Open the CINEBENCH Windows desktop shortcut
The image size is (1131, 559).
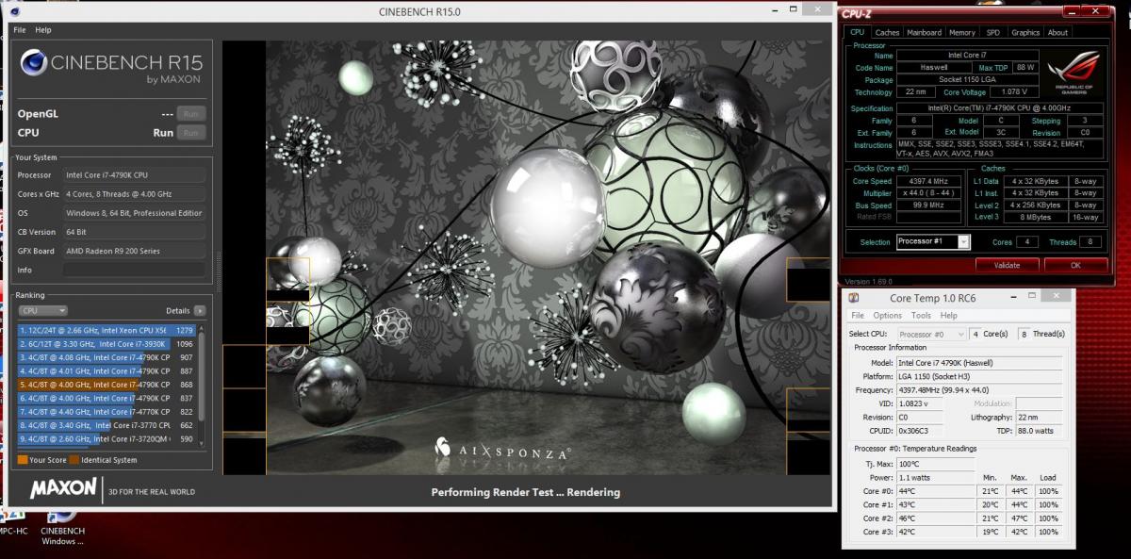[62, 528]
